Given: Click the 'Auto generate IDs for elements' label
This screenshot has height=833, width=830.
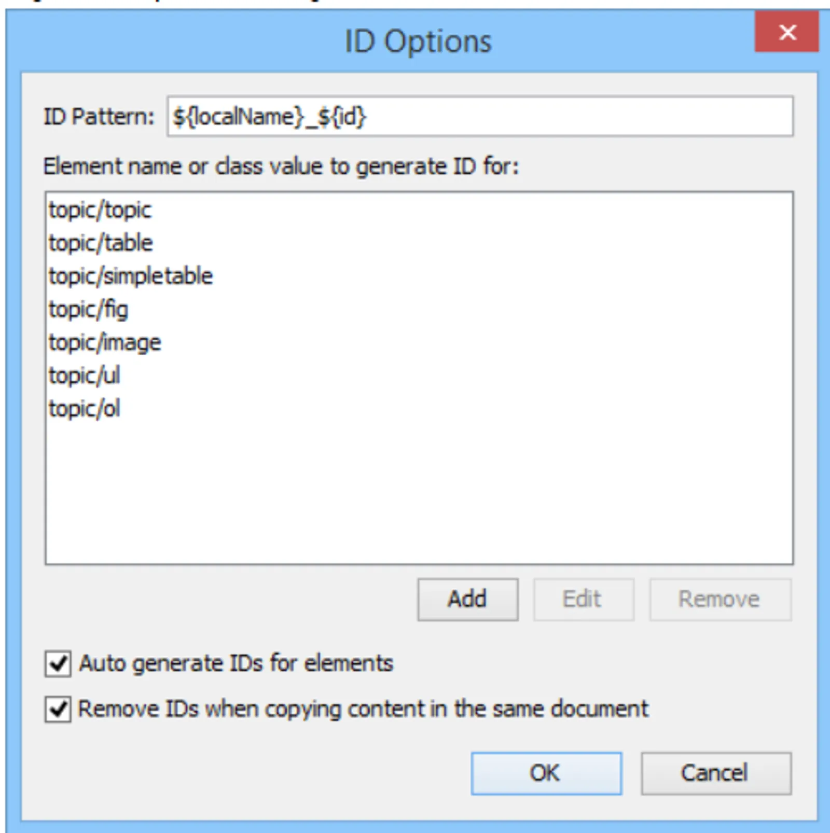Looking at the screenshot, I should tap(236, 664).
